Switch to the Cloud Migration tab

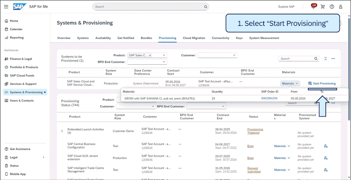[x=194, y=38]
